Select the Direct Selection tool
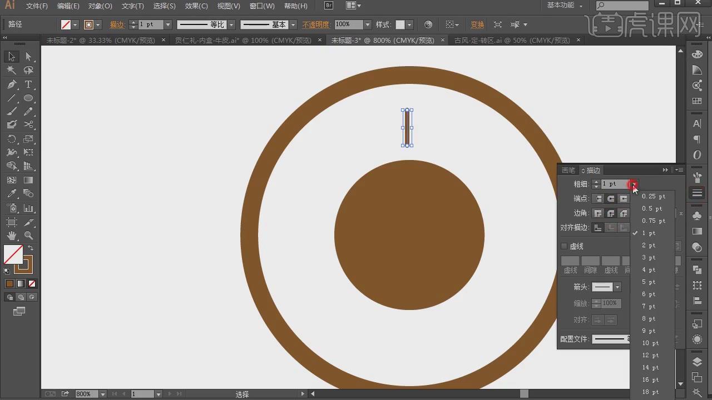Image resolution: width=712 pixels, height=400 pixels. point(28,57)
